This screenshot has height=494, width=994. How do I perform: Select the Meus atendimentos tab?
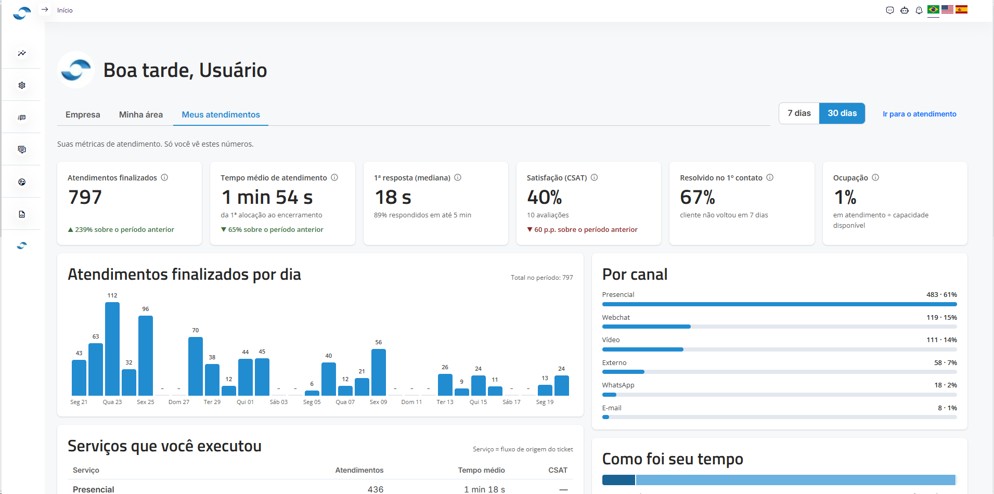[x=221, y=114]
